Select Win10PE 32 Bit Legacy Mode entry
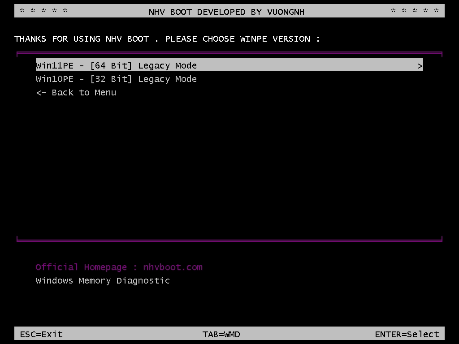The image size is (459, 344). pyautogui.click(x=116, y=79)
